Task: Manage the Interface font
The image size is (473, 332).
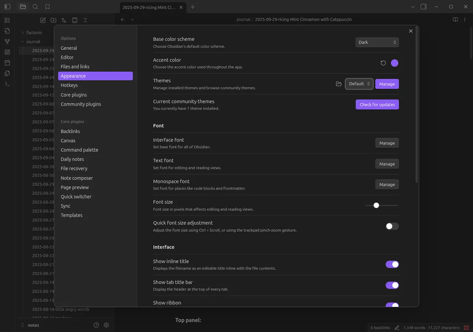Action: 387,143
